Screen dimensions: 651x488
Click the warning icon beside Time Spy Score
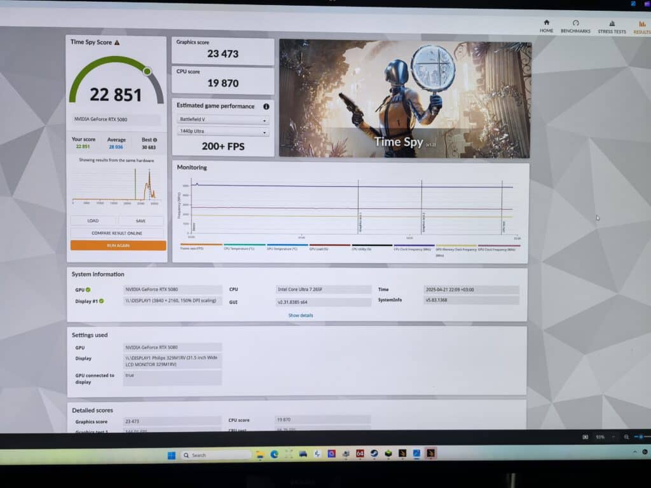pos(117,43)
